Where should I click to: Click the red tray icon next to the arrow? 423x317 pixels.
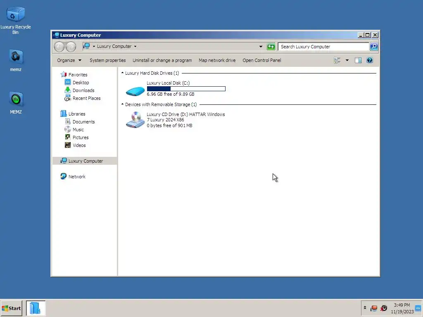(374, 308)
